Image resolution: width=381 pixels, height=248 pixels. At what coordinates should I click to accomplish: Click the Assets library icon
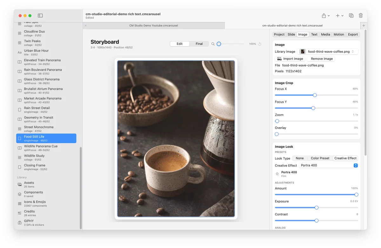(20, 185)
